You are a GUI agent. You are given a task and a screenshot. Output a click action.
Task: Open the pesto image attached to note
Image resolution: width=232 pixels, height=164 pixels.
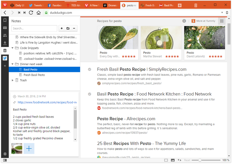click(x=17, y=148)
